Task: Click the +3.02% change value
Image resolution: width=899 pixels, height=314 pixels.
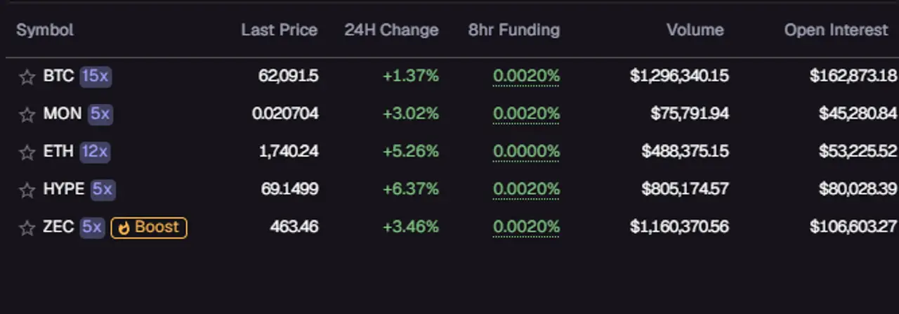Action: pyautogui.click(x=411, y=114)
